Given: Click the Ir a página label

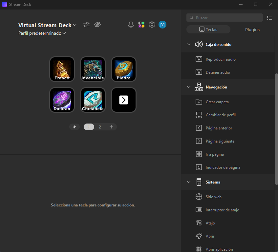Looking at the screenshot, I should coord(215,154).
